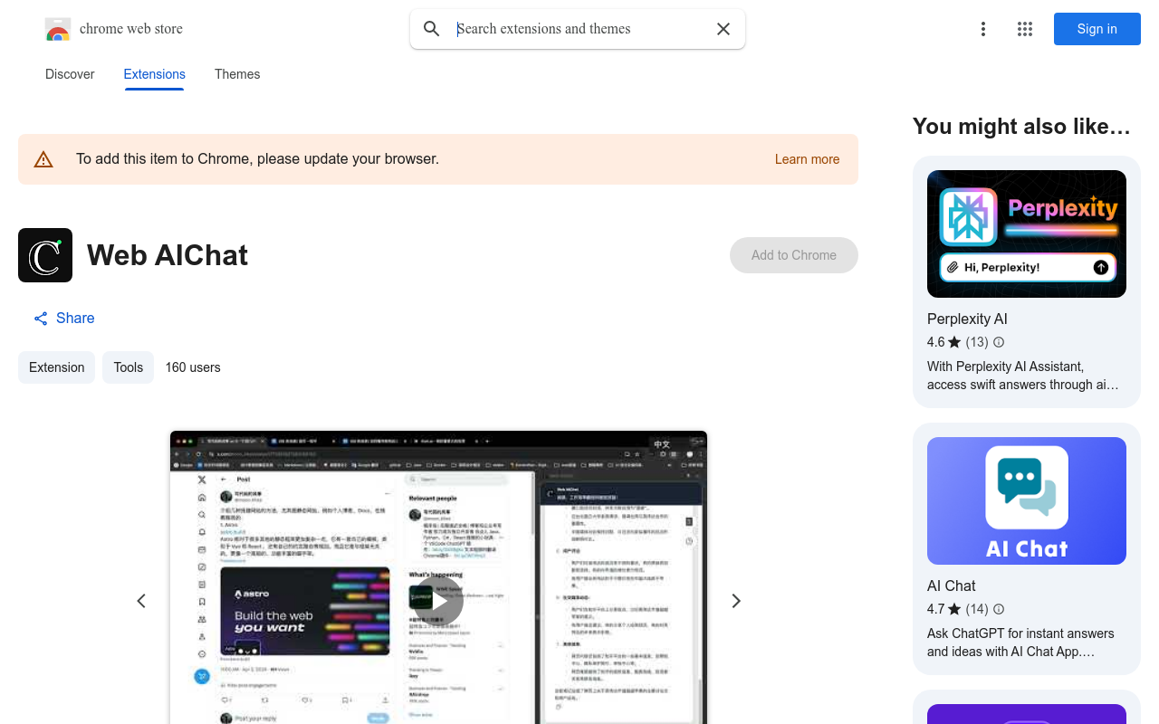Select the Extension category chip
This screenshot has height=724, width=1159.
click(56, 367)
